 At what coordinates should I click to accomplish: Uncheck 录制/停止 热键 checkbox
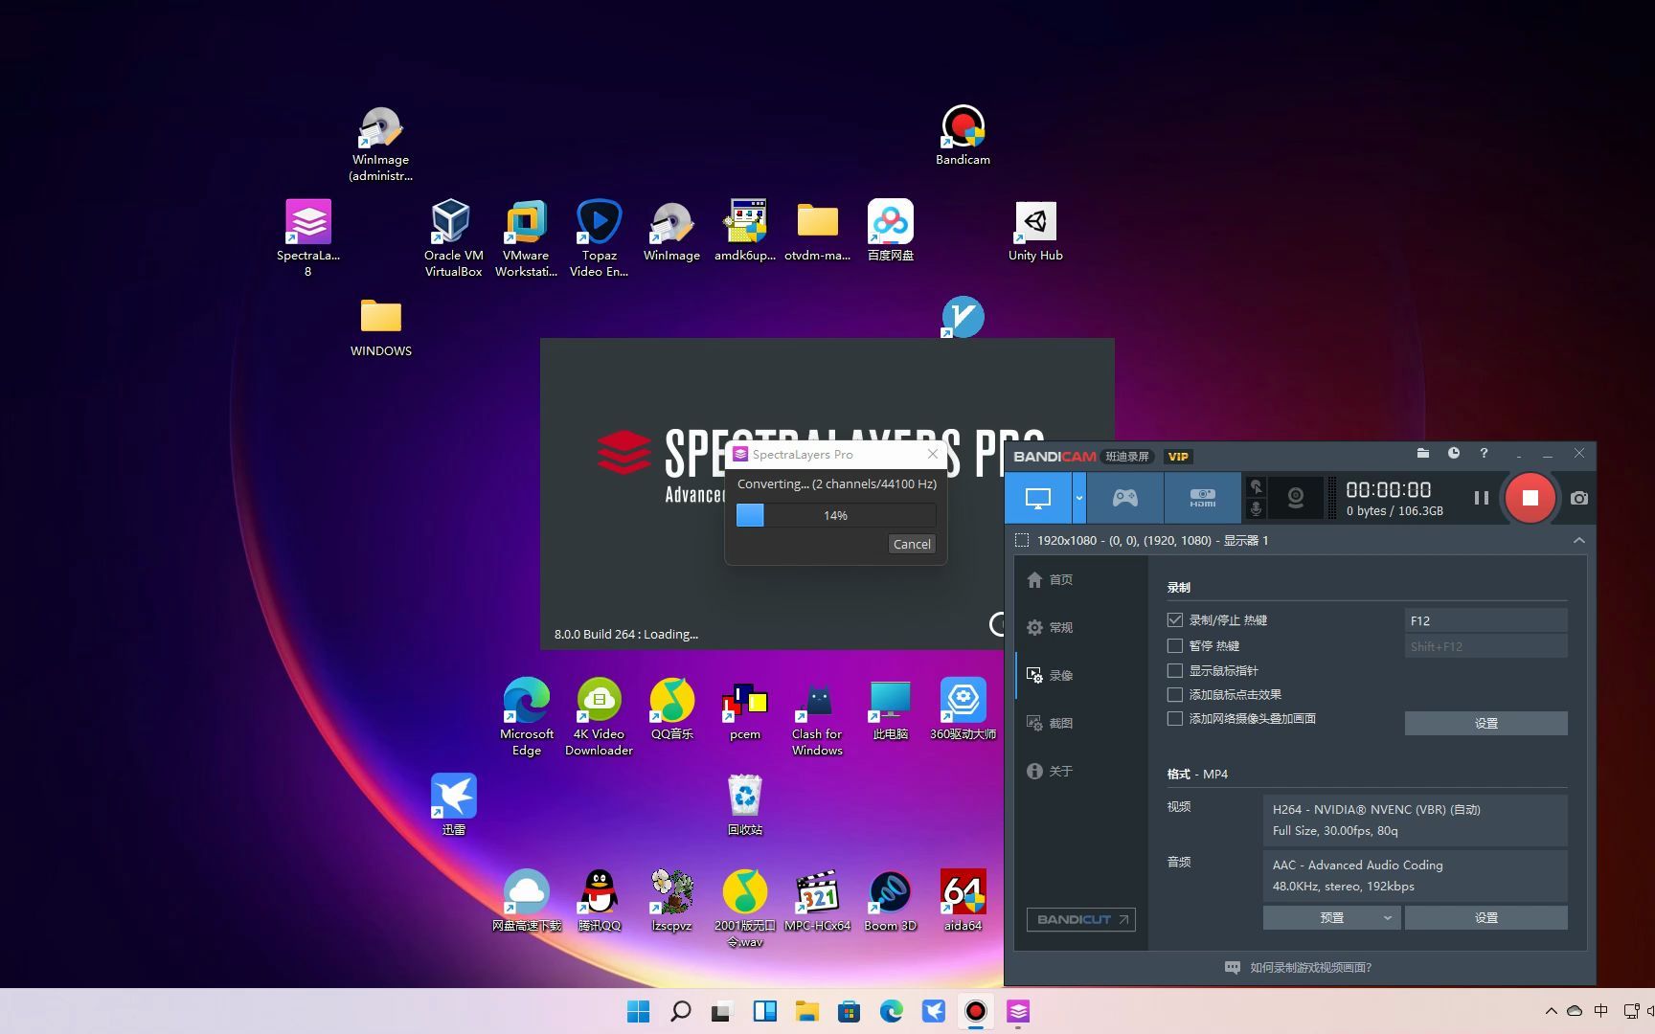click(x=1175, y=620)
